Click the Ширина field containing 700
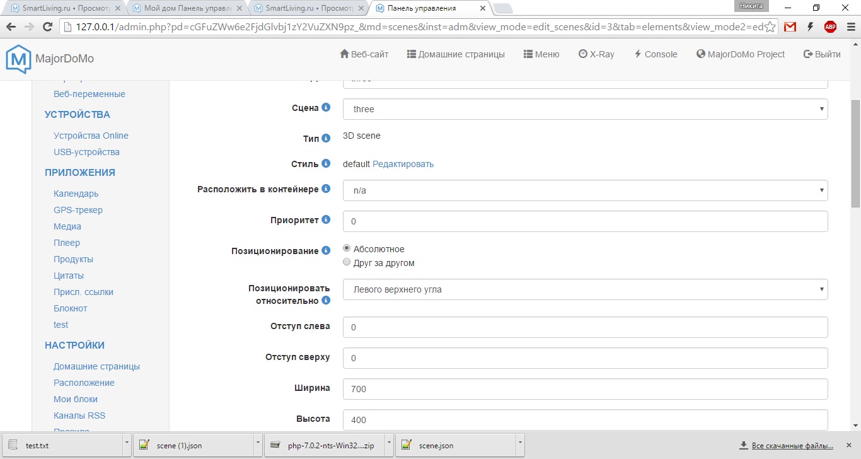The image size is (861, 459). pyautogui.click(x=585, y=389)
